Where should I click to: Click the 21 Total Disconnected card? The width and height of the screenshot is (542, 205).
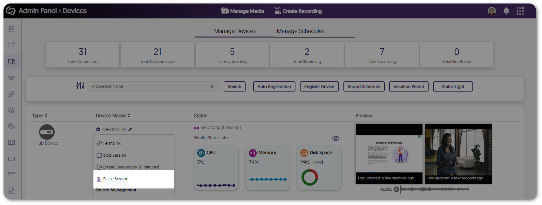157,55
